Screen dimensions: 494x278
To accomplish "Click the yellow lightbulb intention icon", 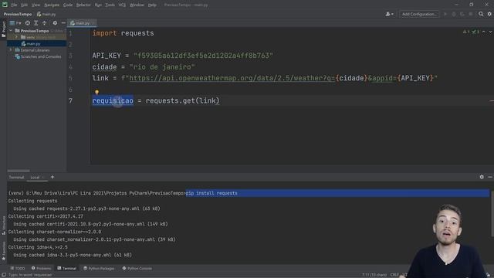I will tap(96, 92).
